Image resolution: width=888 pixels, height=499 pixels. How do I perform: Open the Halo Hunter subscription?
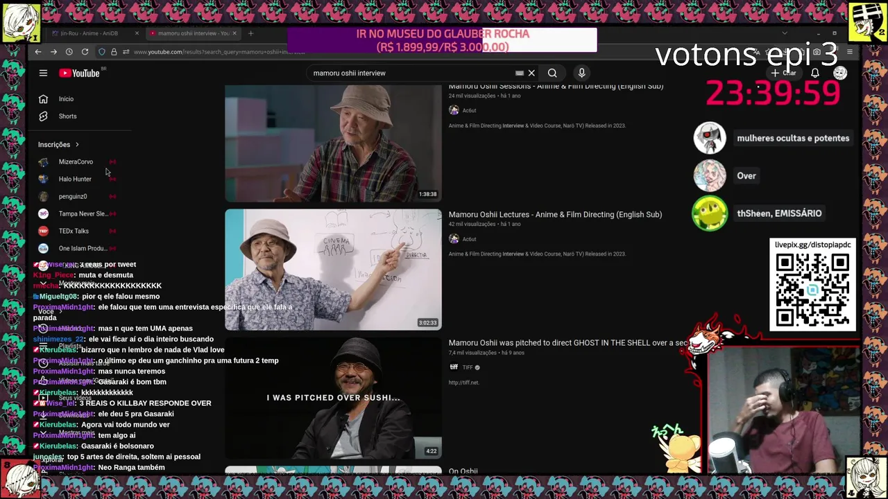click(76, 180)
